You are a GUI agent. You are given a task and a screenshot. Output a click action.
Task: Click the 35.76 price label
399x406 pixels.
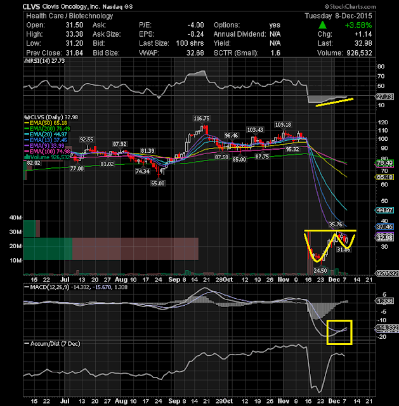[336, 225]
